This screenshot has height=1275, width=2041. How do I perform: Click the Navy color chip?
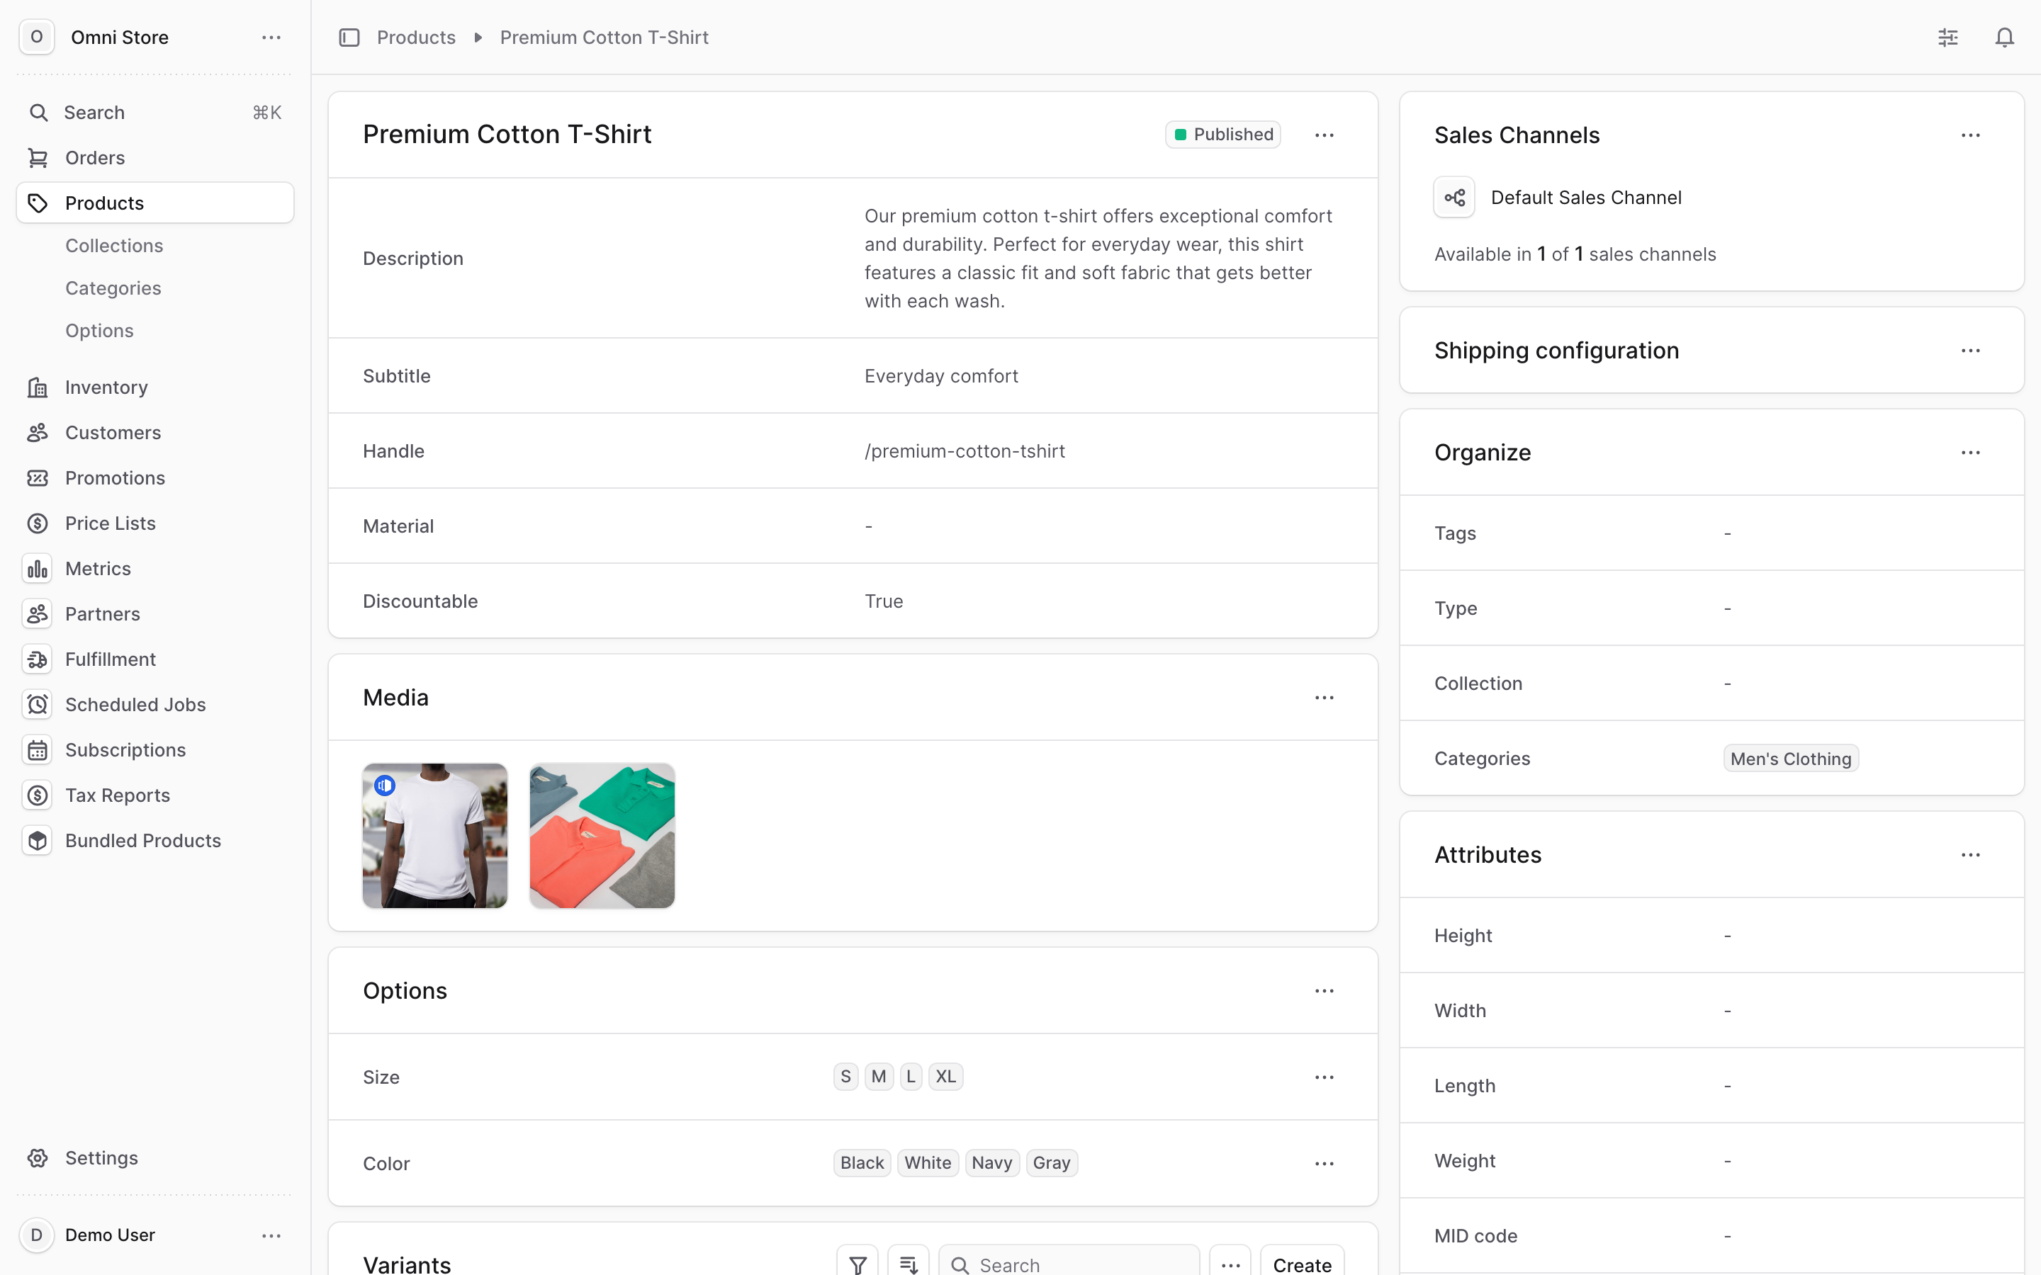992,1163
